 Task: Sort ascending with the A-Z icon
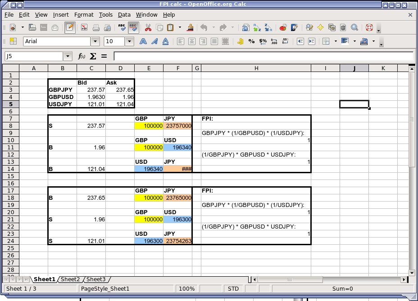pyautogui.click(x=257, y=27)
